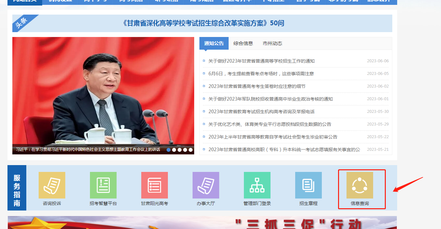Click the date 2023-05-29
Screen dimensions: 441x229
pos(378,124)
